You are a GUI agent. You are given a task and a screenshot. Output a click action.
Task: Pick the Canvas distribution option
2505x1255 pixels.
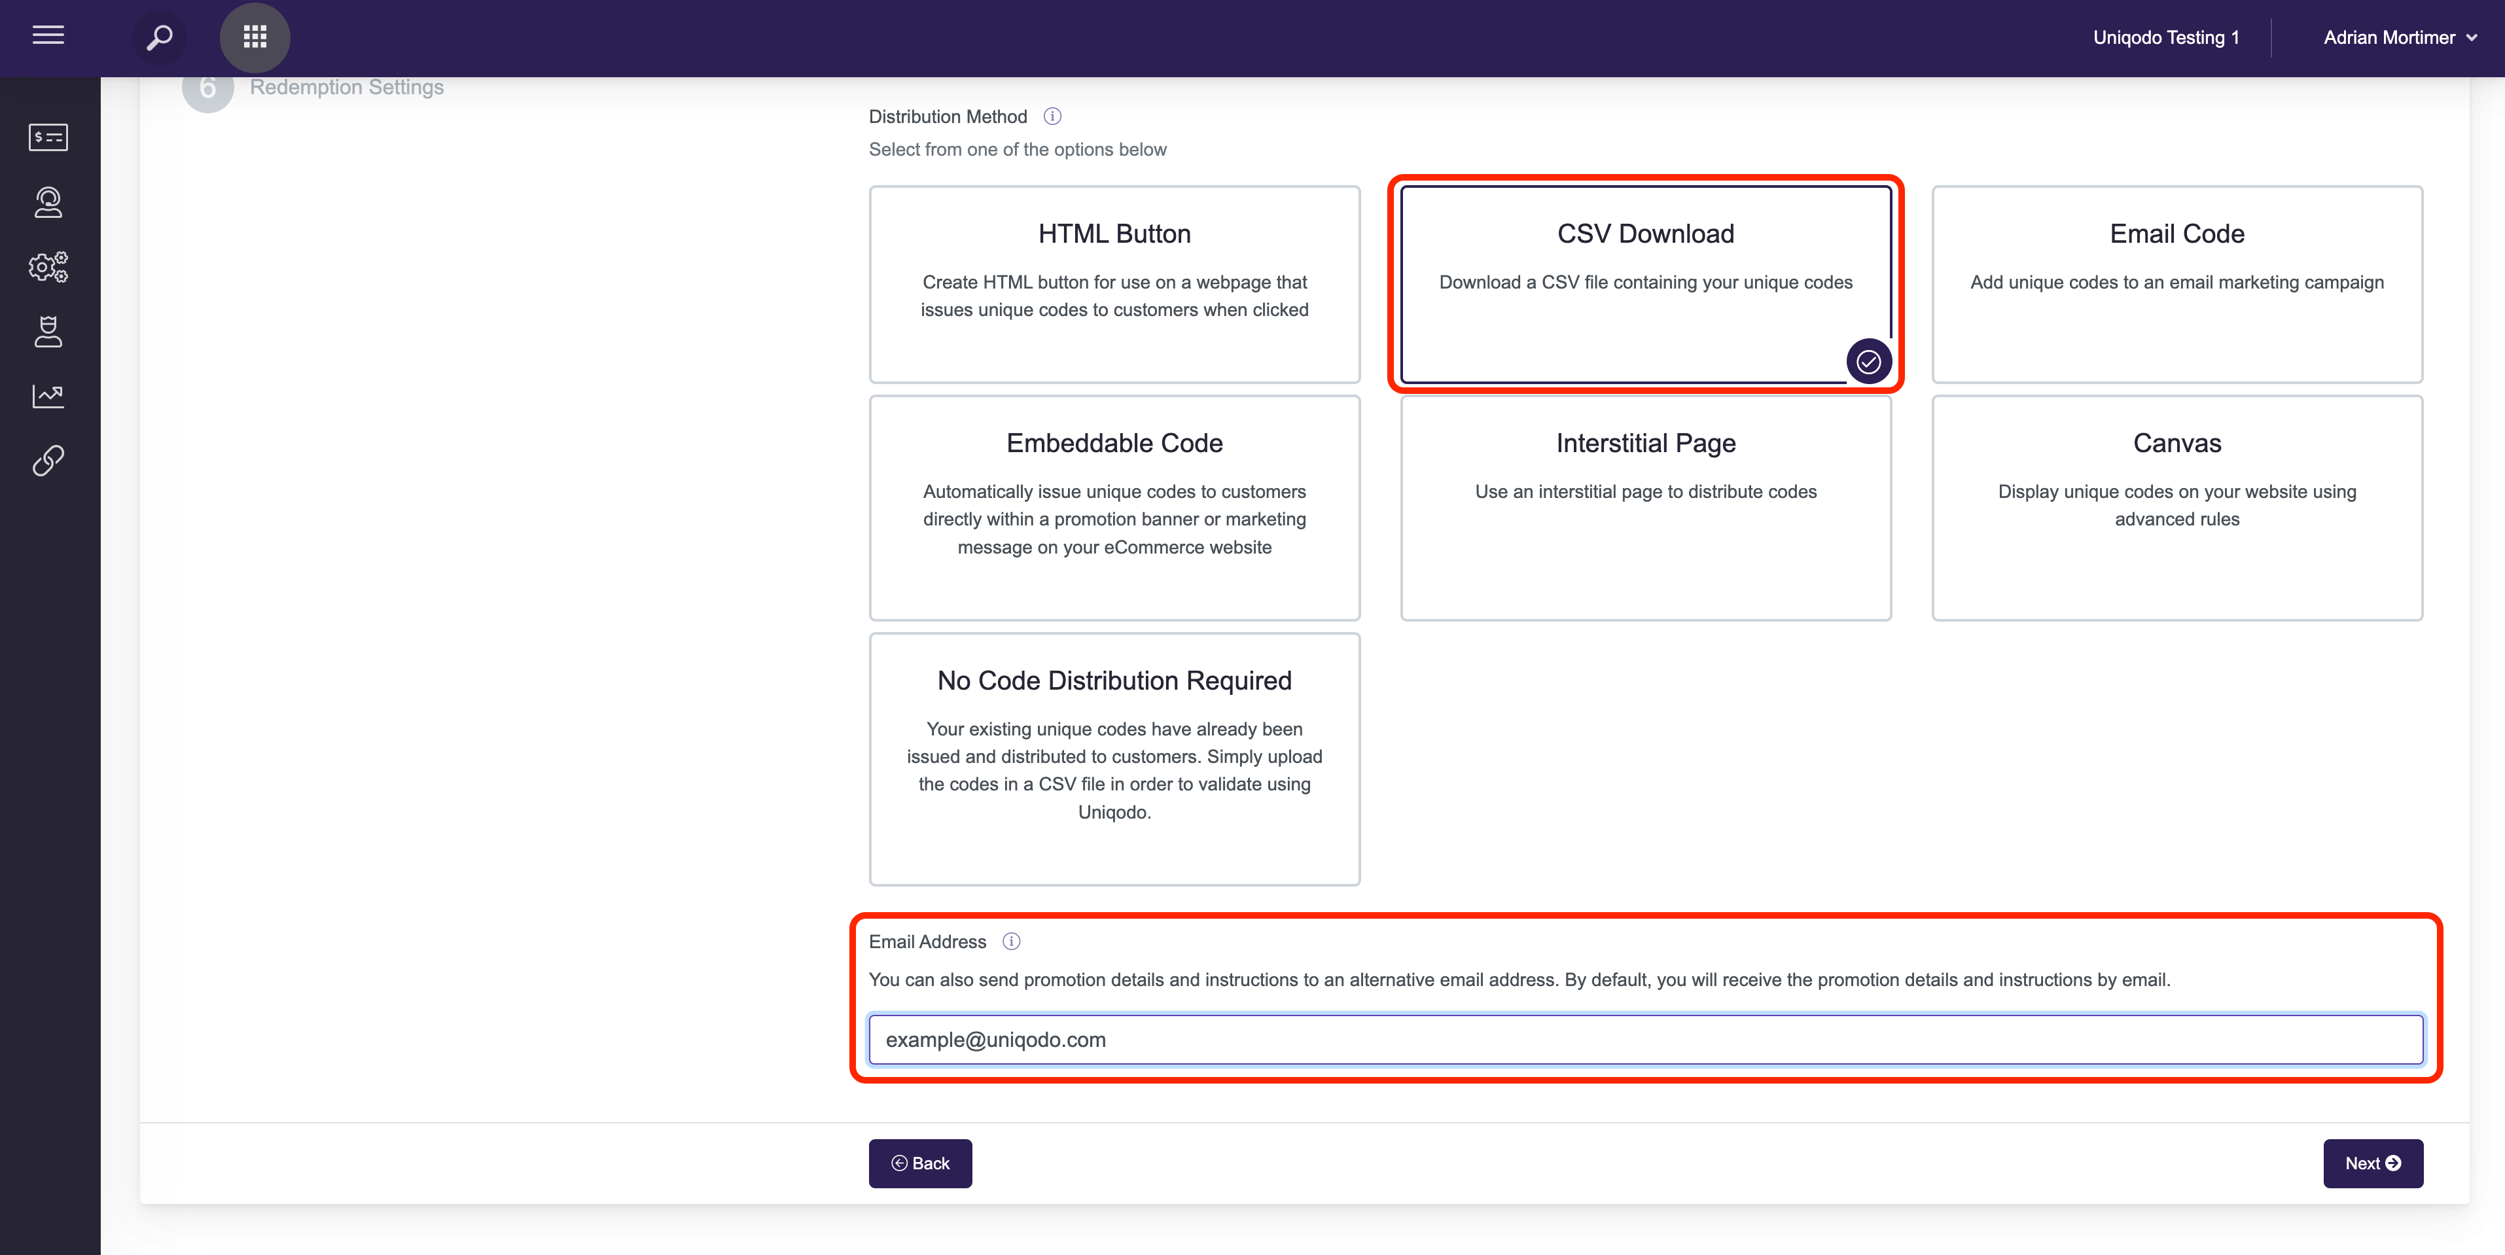(2176, 508)
